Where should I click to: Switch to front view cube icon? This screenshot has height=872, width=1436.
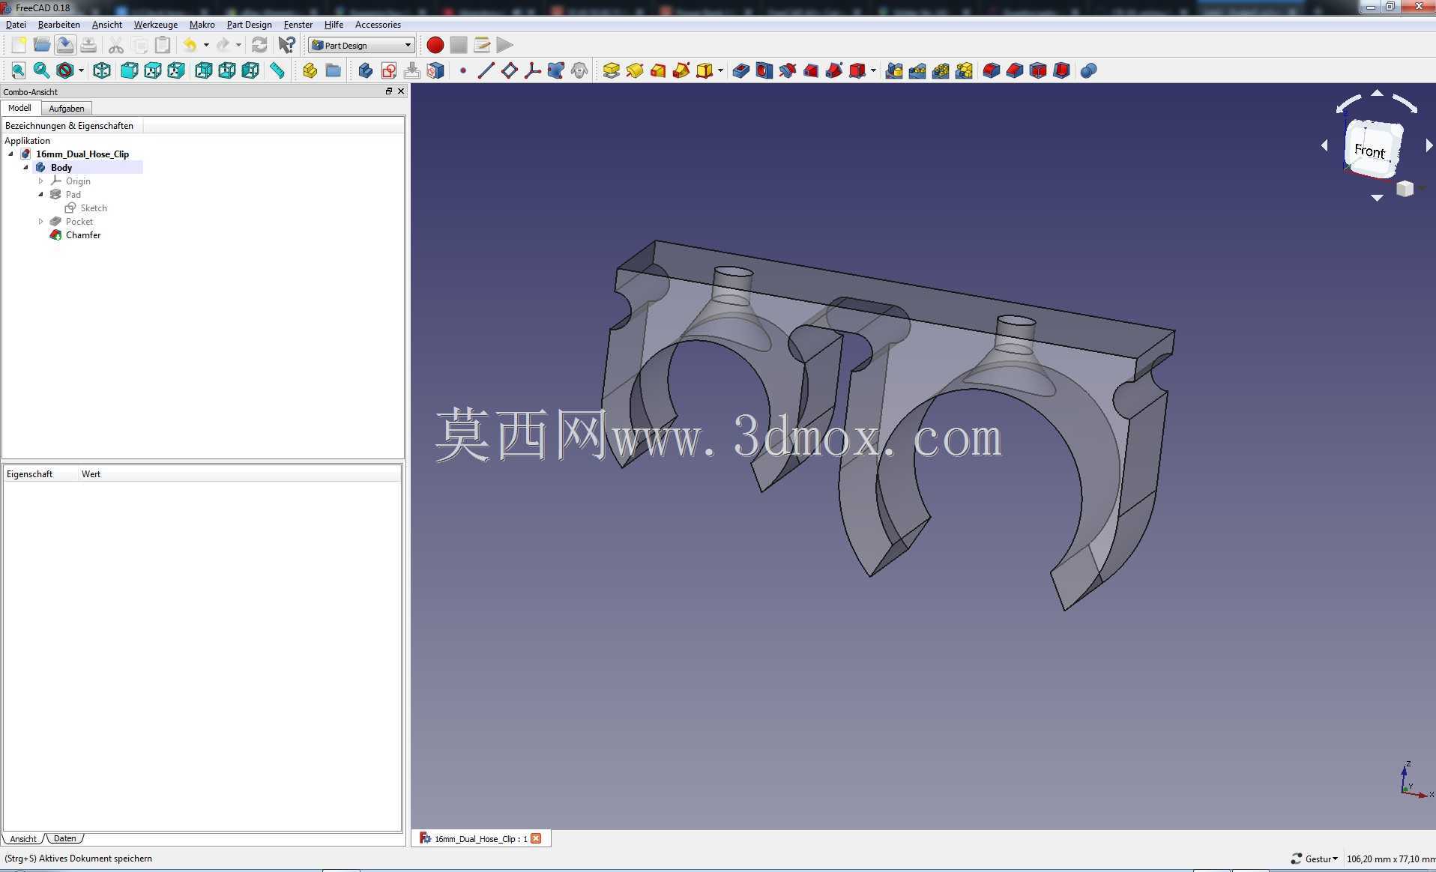[x=129, y=70]
